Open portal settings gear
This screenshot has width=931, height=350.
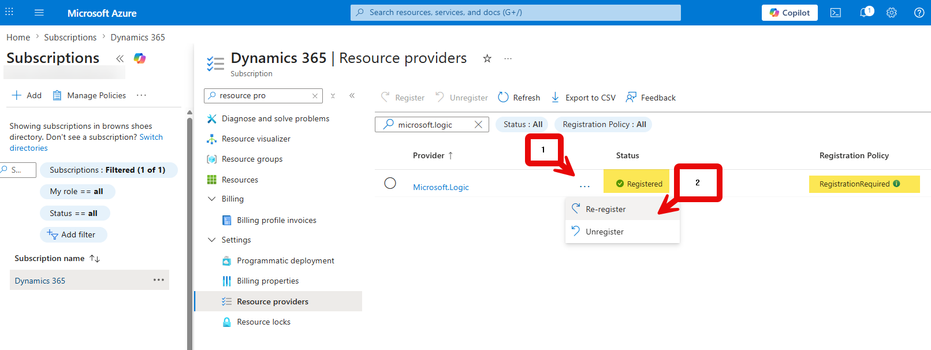[892, 13]
